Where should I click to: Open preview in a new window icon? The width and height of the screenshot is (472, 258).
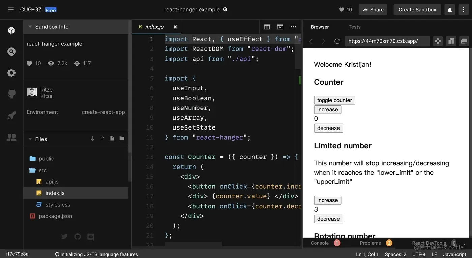[x=464, y=41]
